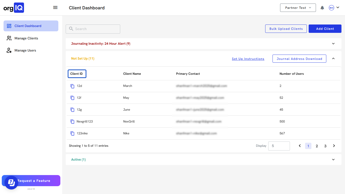The height and width of the screenshot is (194, 345).
Task: Click Journal Address Download button
Action: pyautogui.click(x=299, y=59)
